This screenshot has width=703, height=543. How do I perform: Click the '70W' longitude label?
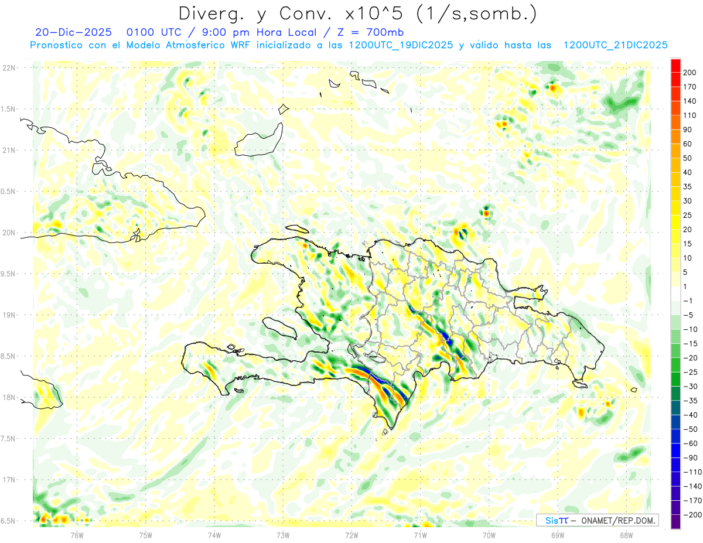[489, 535]
